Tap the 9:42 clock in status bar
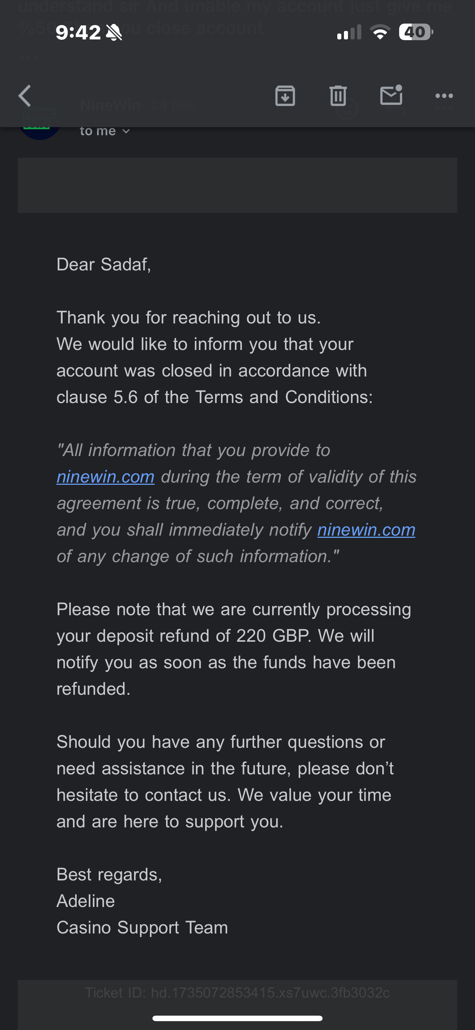 coord(78,32)
